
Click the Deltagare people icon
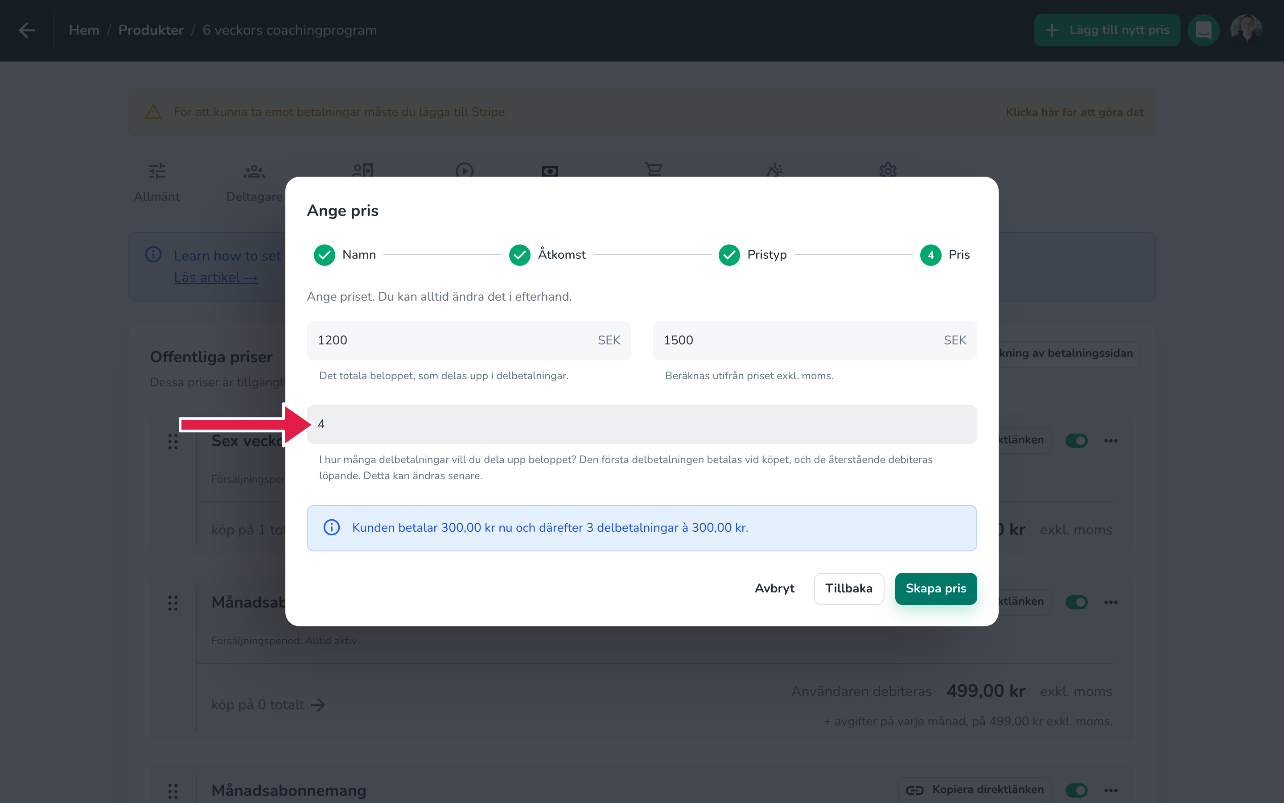click(254, 171)
